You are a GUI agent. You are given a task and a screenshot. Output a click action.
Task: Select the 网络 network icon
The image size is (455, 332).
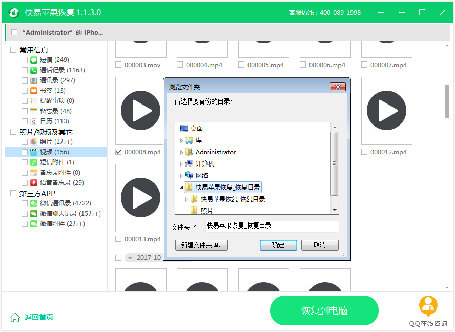coord(189,175)
